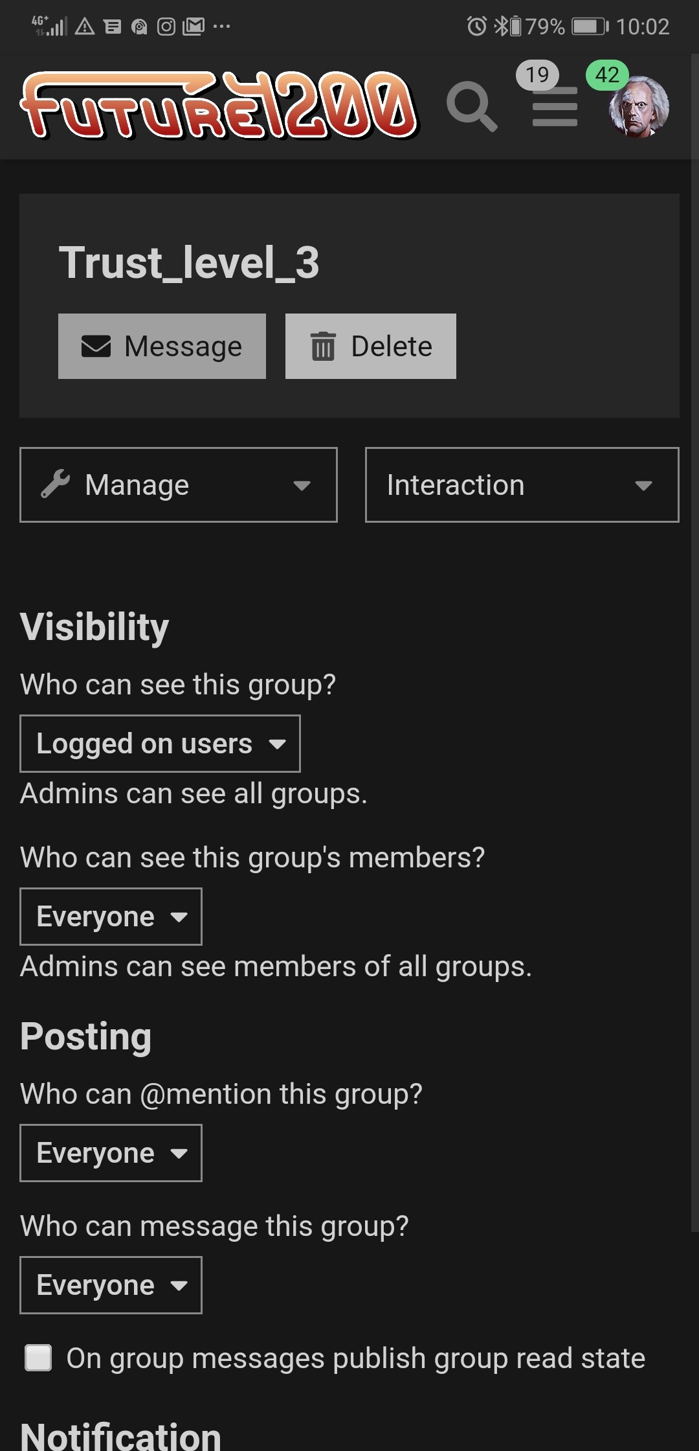Open the group's members visibility Everyone dropdown
This screenshot has height=1451, width=699.
pos(111,917)
